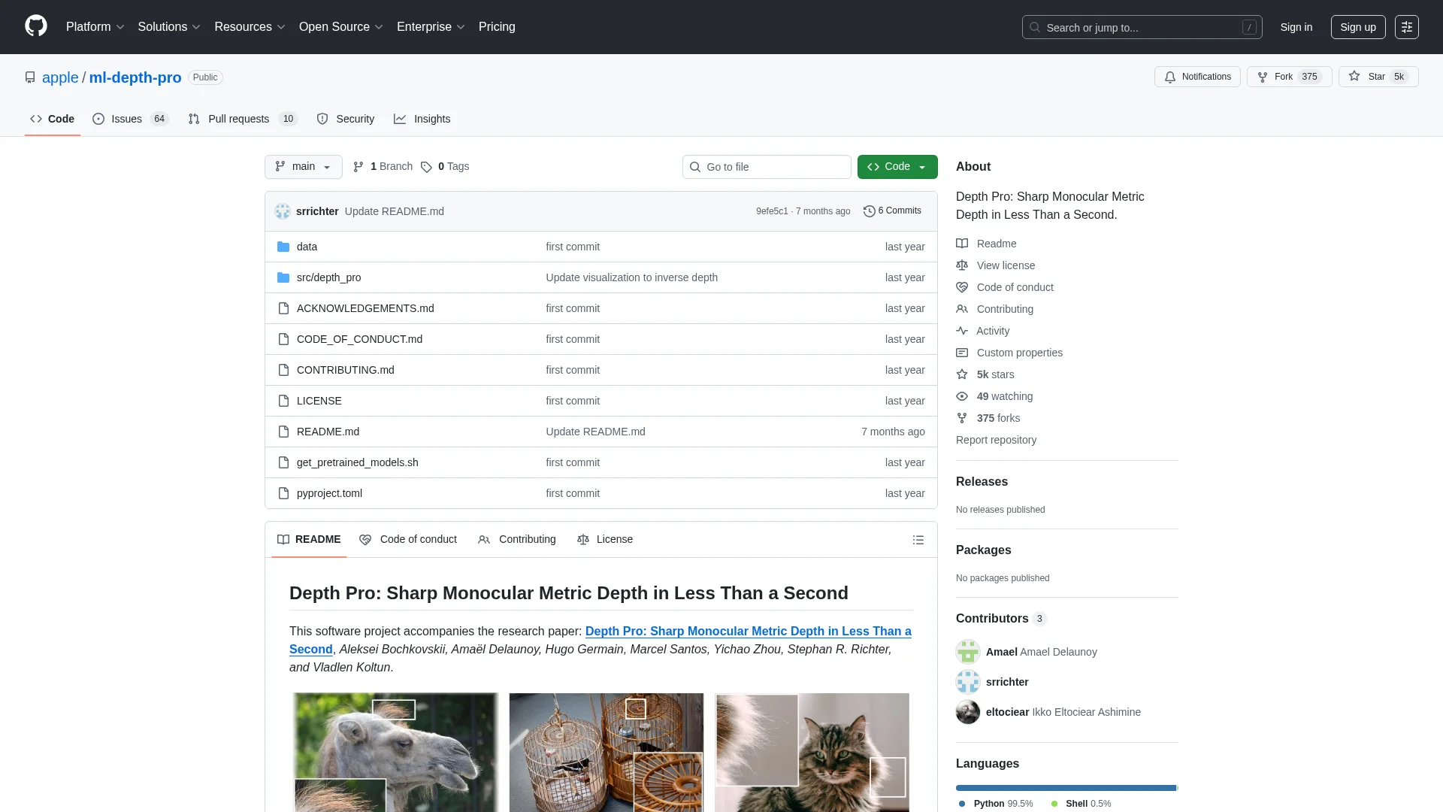
Task: Open the green Code dropdown
Action: (897, 167)
